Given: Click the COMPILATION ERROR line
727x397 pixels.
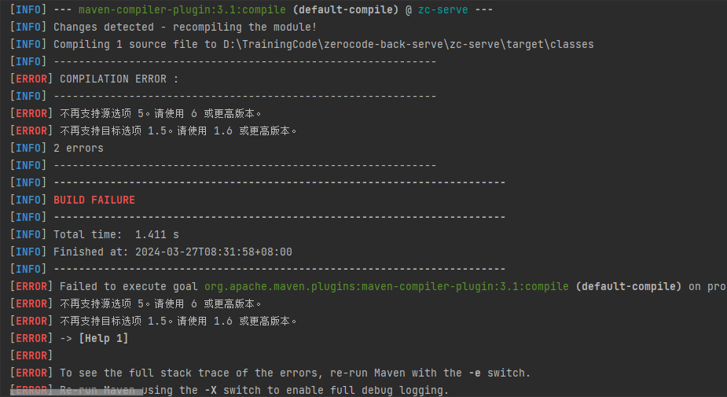Looking at the screenshot, I should pos(119,79).
